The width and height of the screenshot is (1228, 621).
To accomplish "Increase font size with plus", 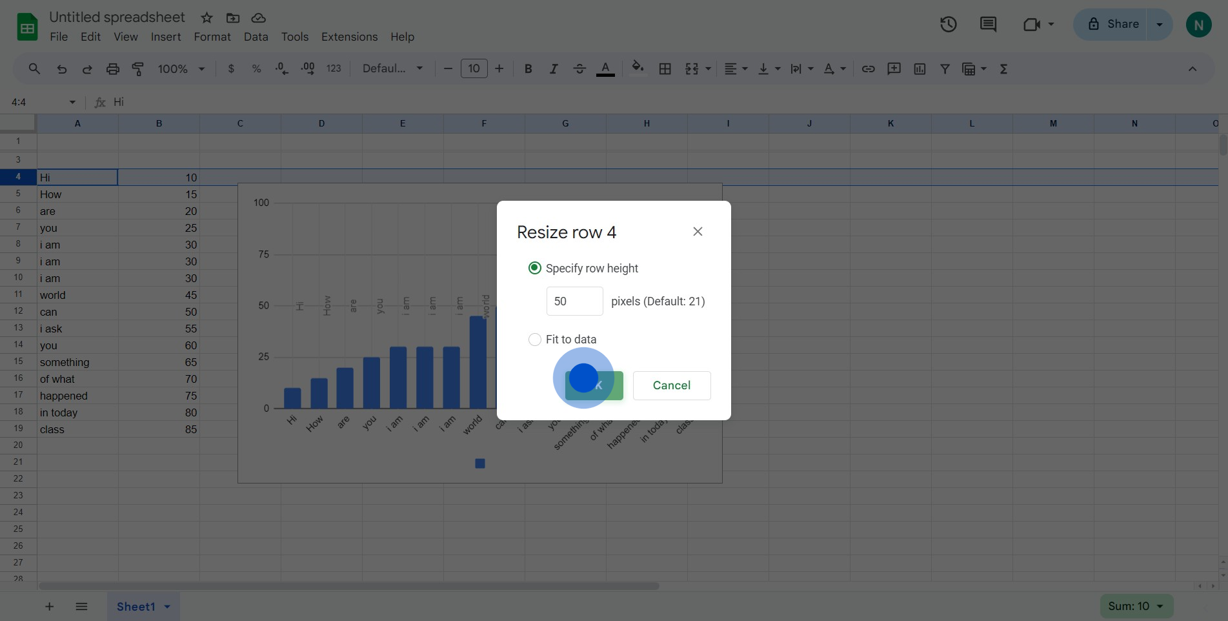I will point(499,69).
